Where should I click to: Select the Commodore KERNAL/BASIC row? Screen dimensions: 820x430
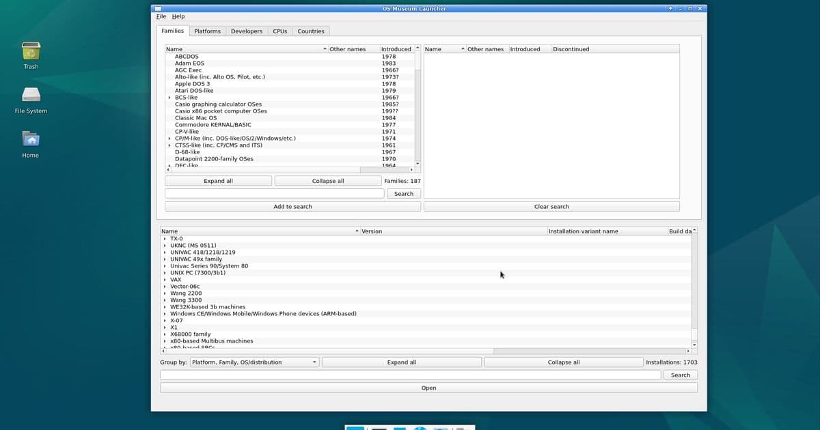[290, 125]
